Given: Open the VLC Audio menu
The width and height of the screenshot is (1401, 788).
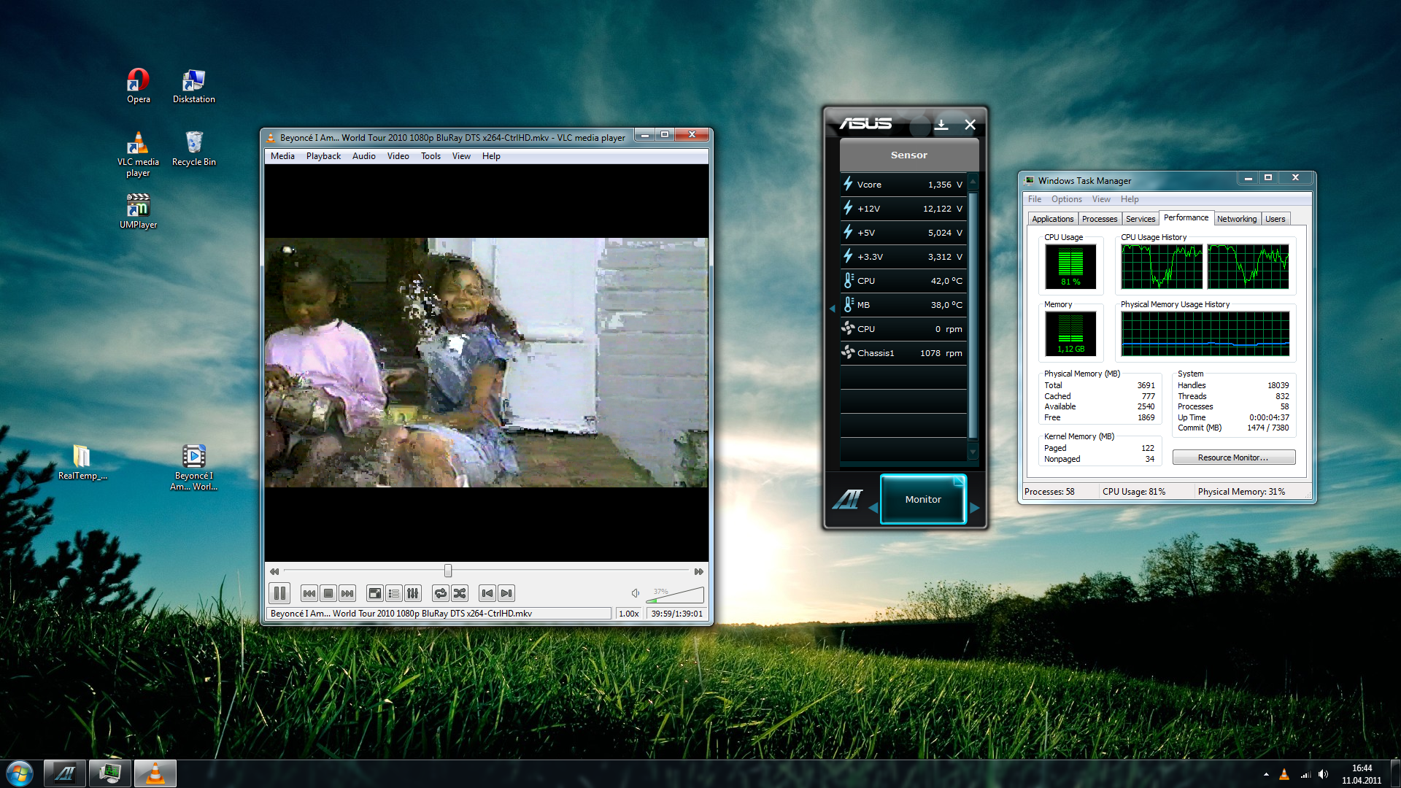Looking at the screenshot, I should [363, 156].
